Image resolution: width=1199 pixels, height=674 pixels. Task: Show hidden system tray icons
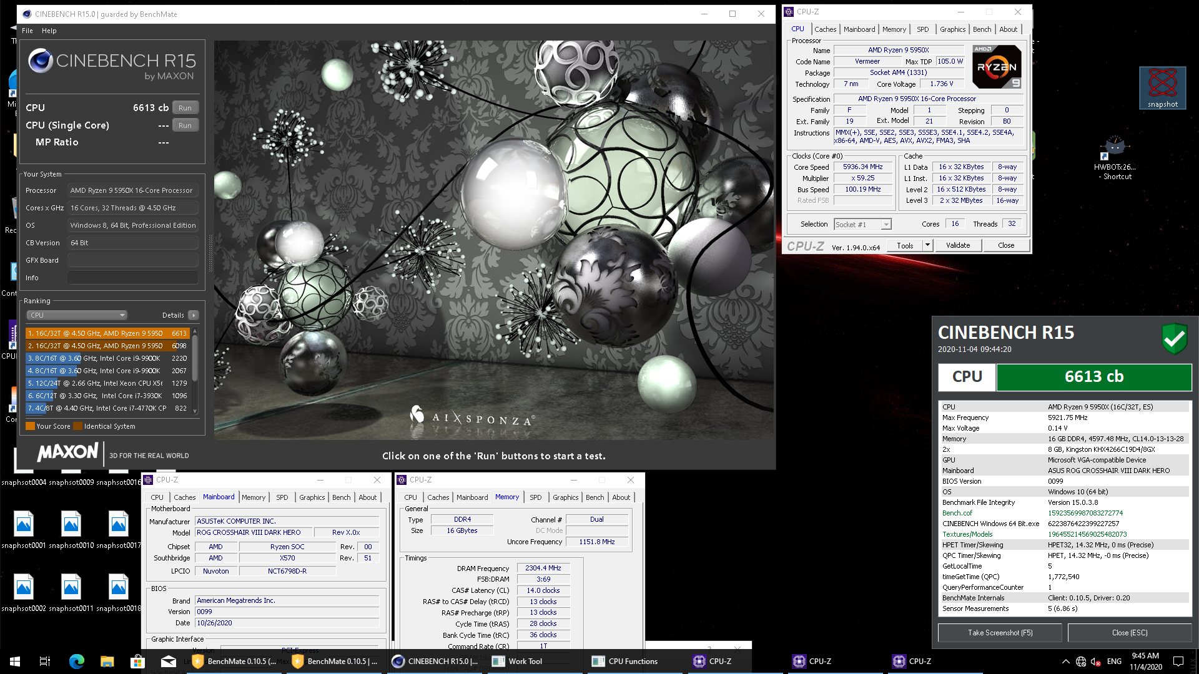point(1065,661)
